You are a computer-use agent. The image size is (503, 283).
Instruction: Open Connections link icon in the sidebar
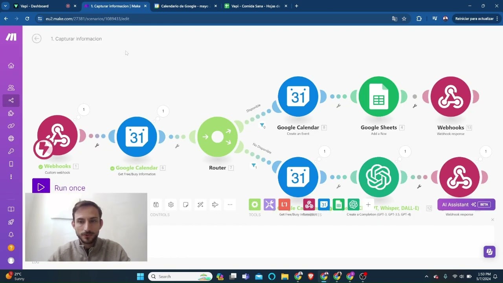coord(11,126)
